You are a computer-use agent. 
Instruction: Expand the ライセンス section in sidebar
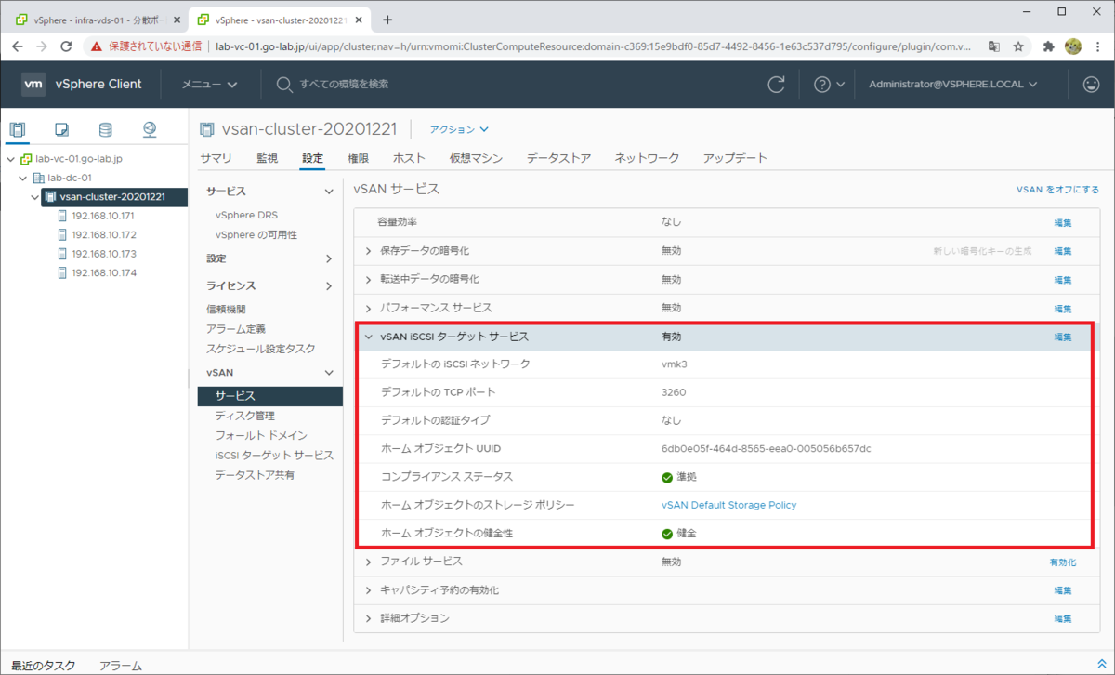pos(328,286)
